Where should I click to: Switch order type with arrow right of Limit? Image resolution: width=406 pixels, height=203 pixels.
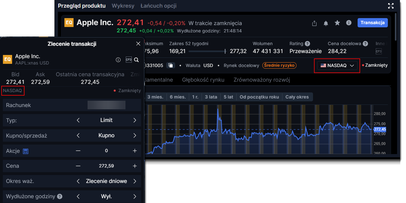135,120
